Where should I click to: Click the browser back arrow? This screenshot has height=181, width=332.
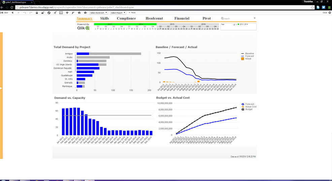[x=2, y=7]
